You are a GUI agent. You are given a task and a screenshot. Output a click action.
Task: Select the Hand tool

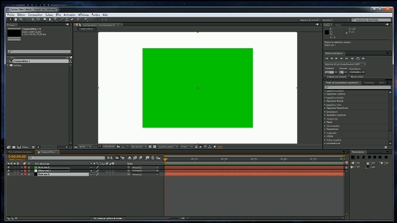click(x=16, y=20)
